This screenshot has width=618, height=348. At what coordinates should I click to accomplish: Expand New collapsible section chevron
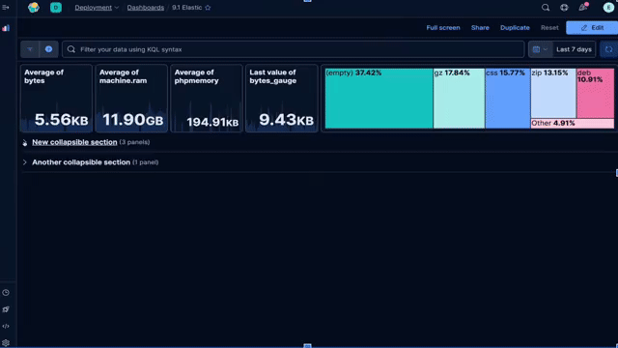(25, 142)
